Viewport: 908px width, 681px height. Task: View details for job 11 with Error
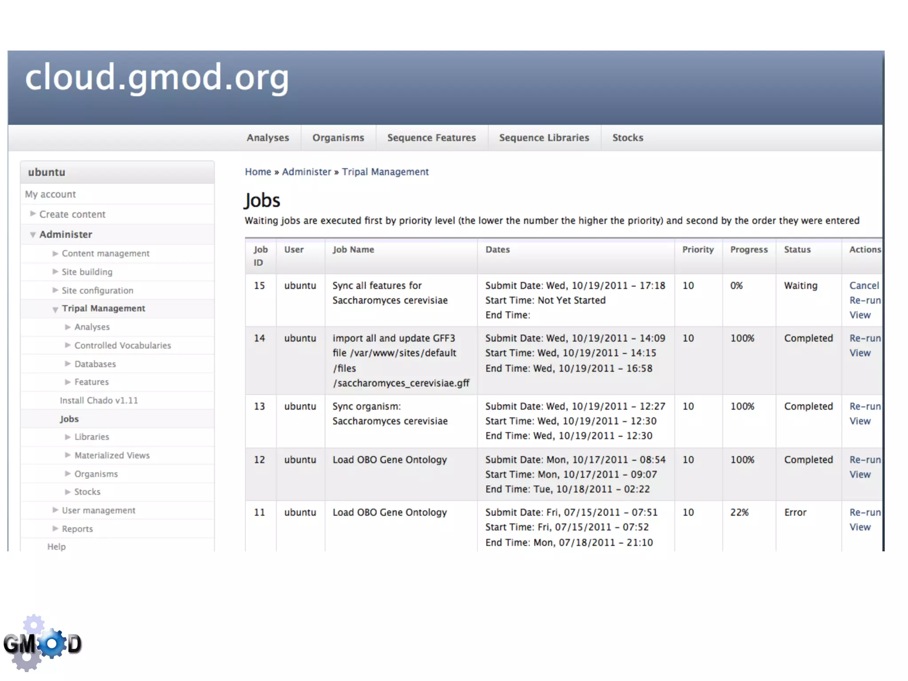pyautogui.click(x=860, y=527)
